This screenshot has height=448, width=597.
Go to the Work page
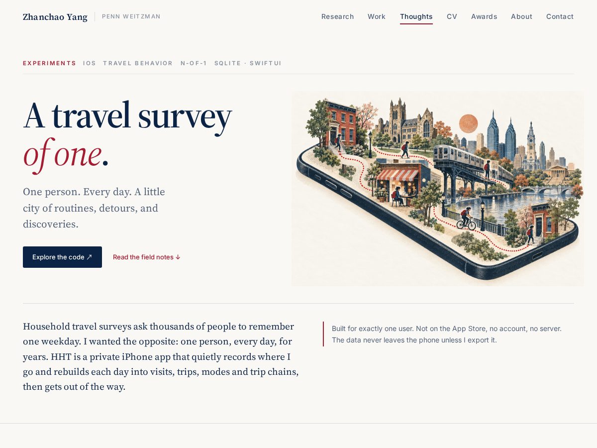point(377,16)
